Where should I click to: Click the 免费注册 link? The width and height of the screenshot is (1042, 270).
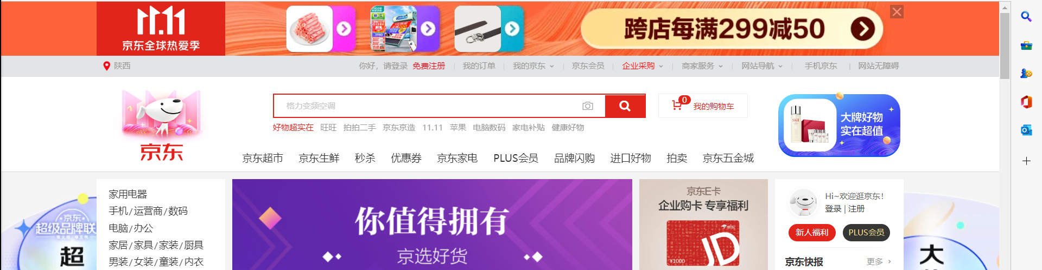coord(429,66)
